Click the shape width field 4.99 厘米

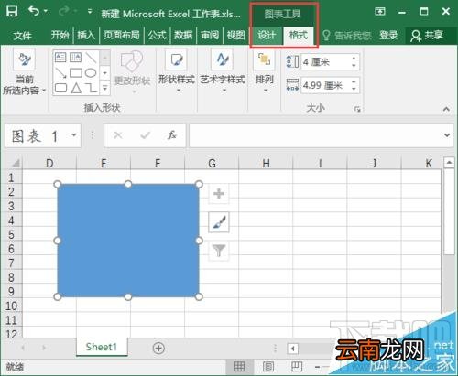pos(325,85)
